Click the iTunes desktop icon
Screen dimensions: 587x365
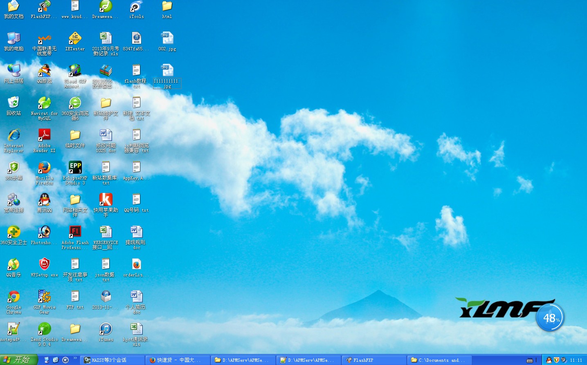106,329
